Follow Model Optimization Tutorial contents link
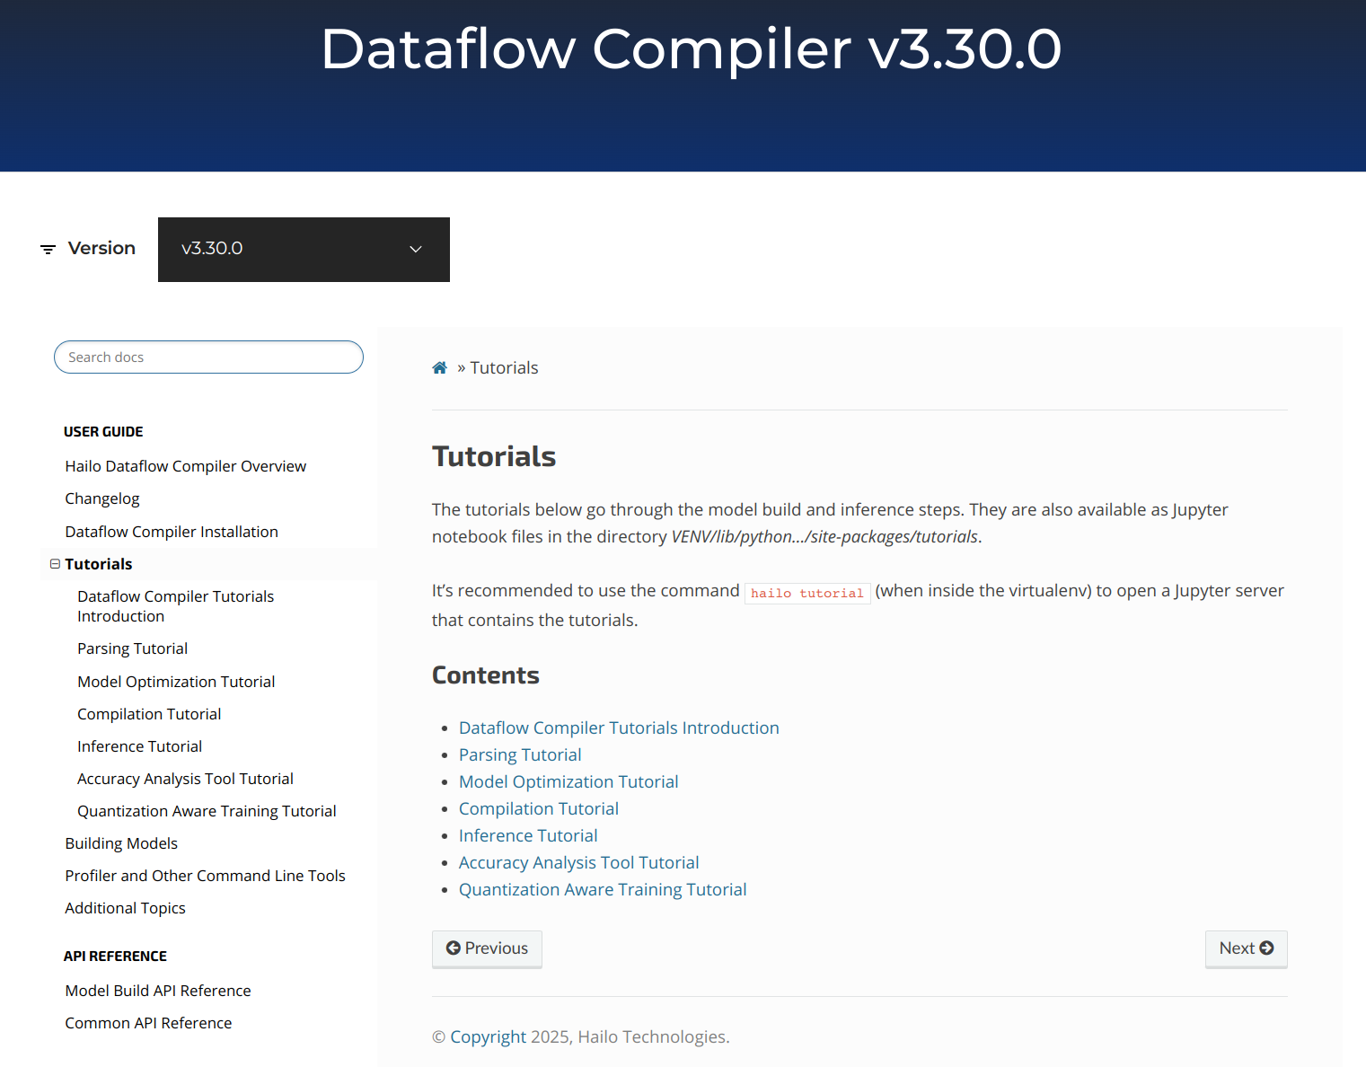 click(568, 781)
